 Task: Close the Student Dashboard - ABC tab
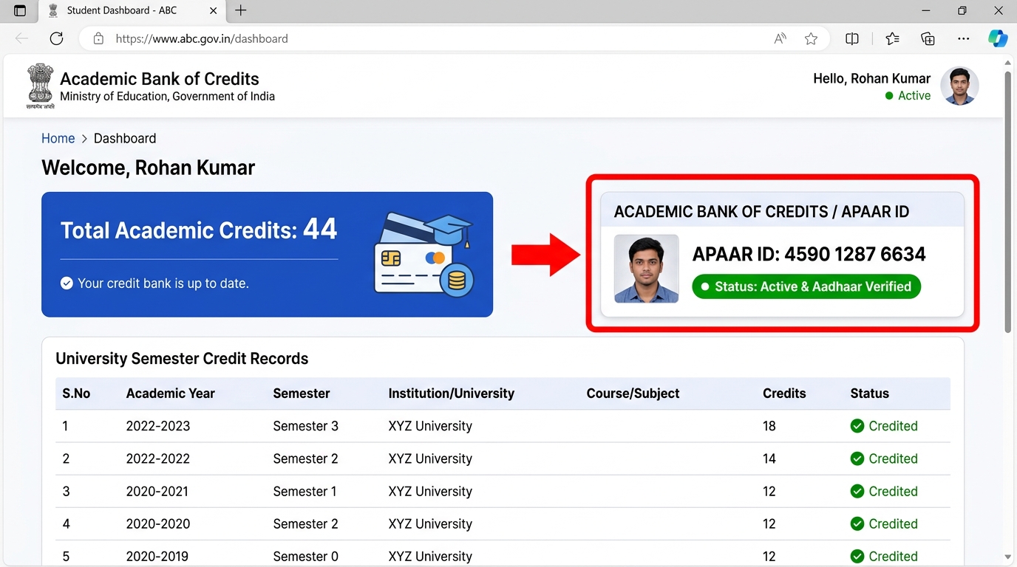pyautogui.click(x=214, y=10)
